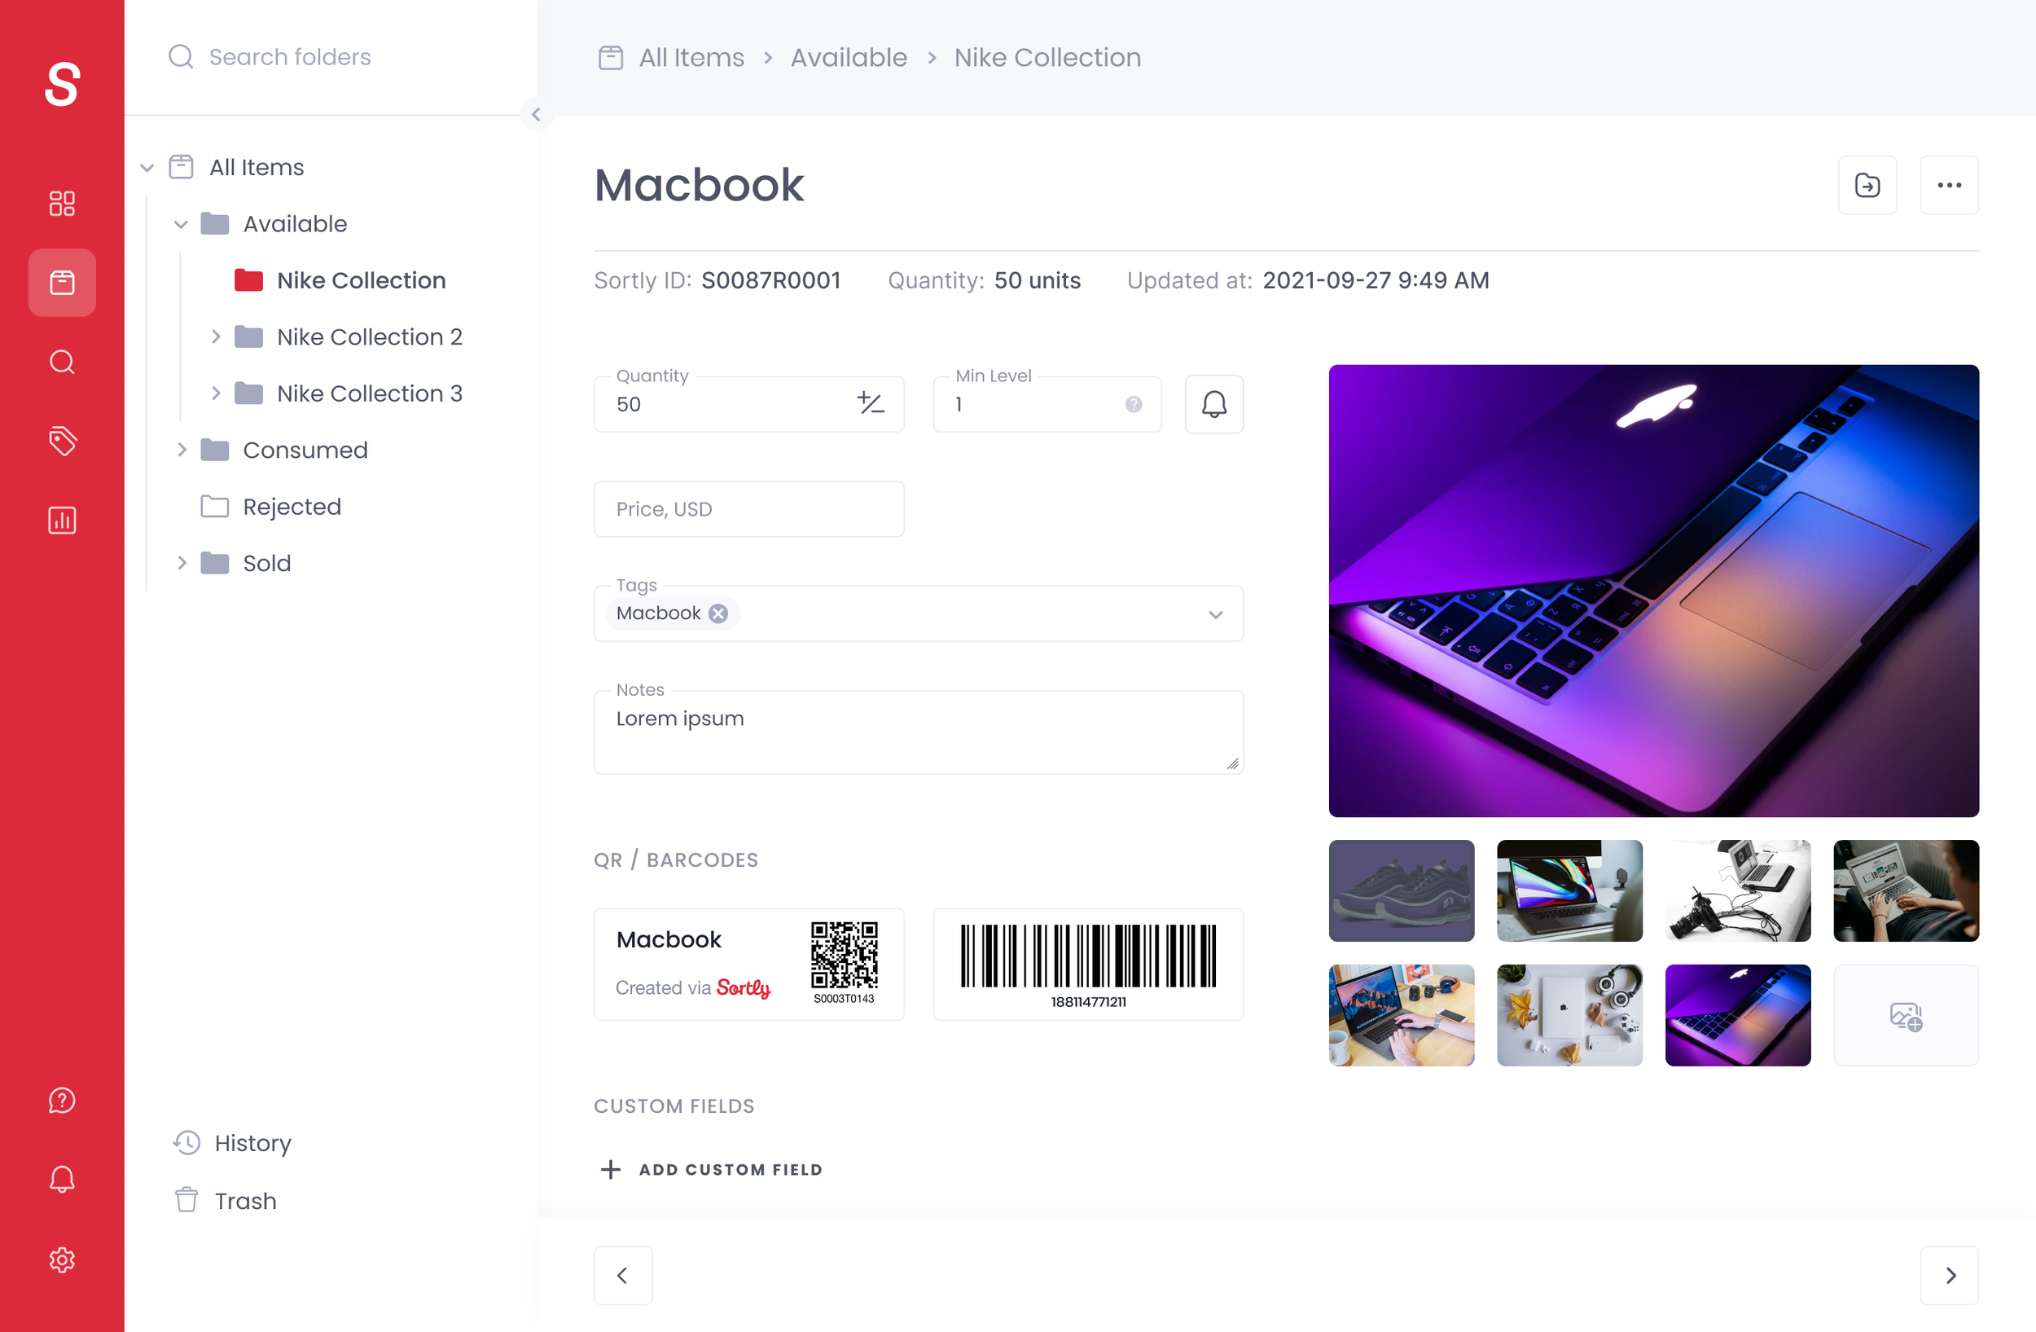This screenshot has height=1332, width=2036.
Task: Click the Move to folder icon button
Action: (1867, 185)
